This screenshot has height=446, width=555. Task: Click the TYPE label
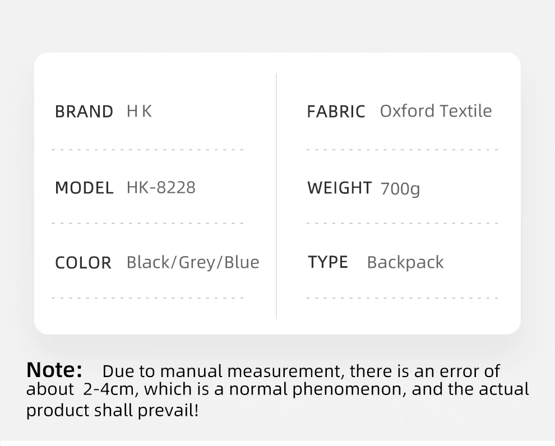[x=328, y=262]
